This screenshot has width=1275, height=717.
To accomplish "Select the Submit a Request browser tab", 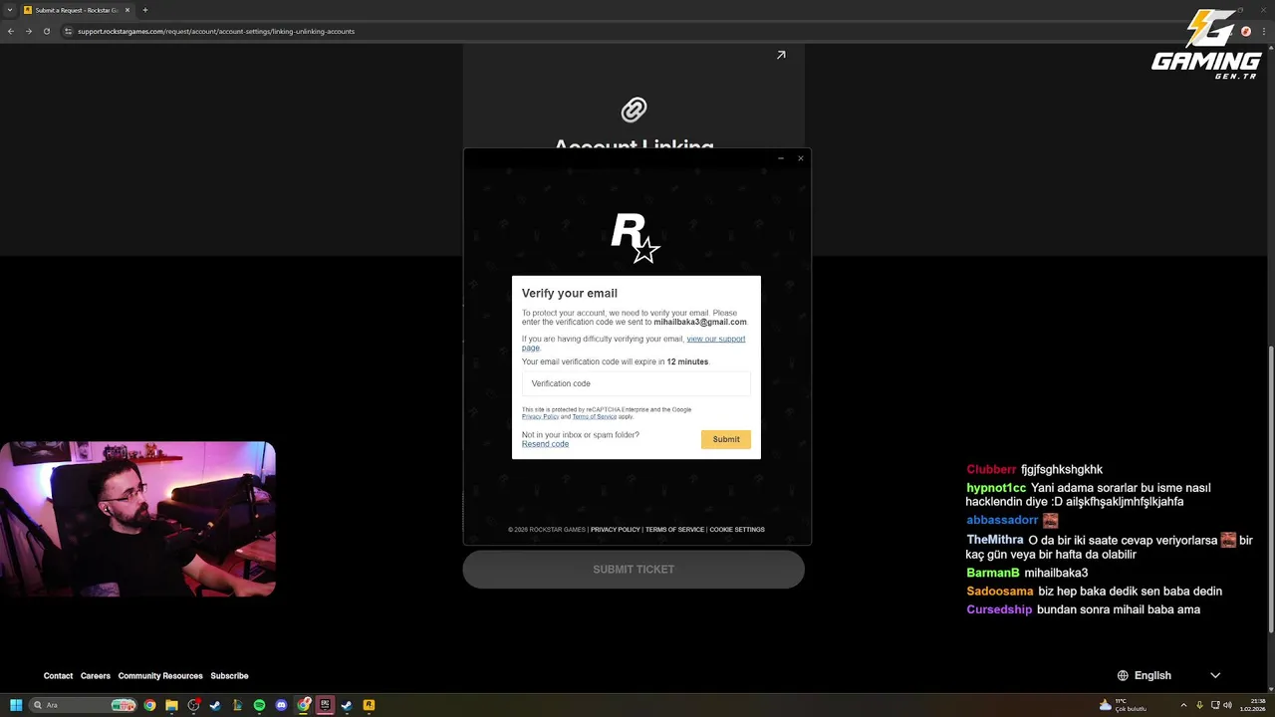I will click(x=78, y=10).
